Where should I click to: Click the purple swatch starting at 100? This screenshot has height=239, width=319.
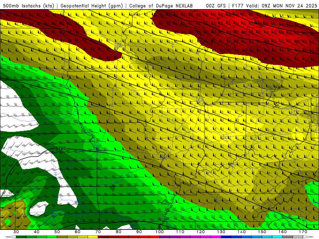[164, 237]
